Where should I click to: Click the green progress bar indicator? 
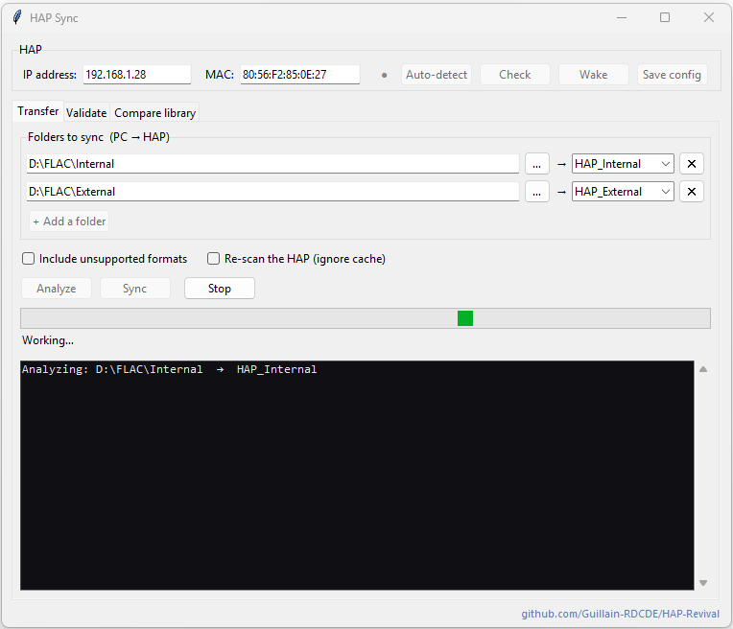coord(465,318)
